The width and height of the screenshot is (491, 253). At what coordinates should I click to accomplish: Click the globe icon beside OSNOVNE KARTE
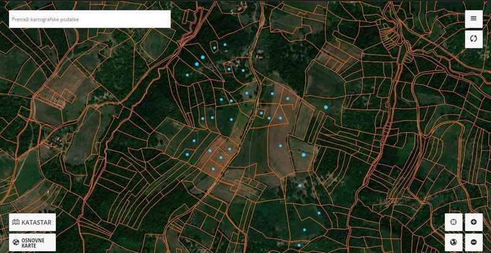point(16,241)
